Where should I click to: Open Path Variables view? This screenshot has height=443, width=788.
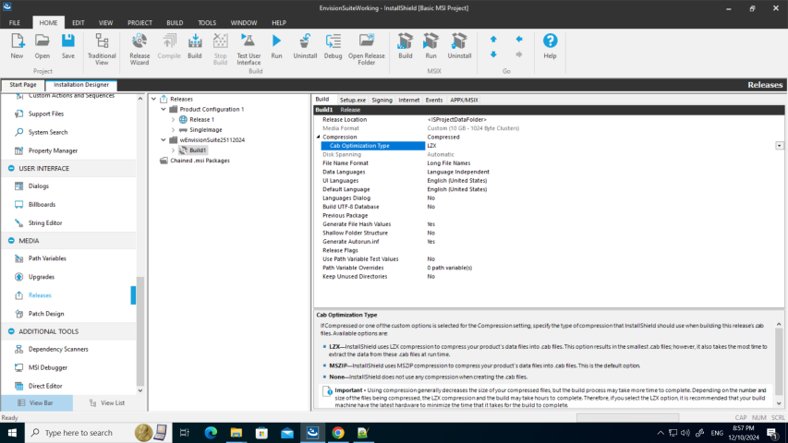(47, 258)
